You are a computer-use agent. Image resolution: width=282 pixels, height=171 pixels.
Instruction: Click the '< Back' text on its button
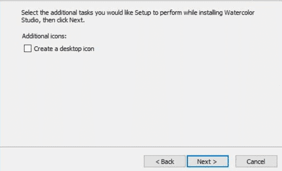(x=165, y=162)
